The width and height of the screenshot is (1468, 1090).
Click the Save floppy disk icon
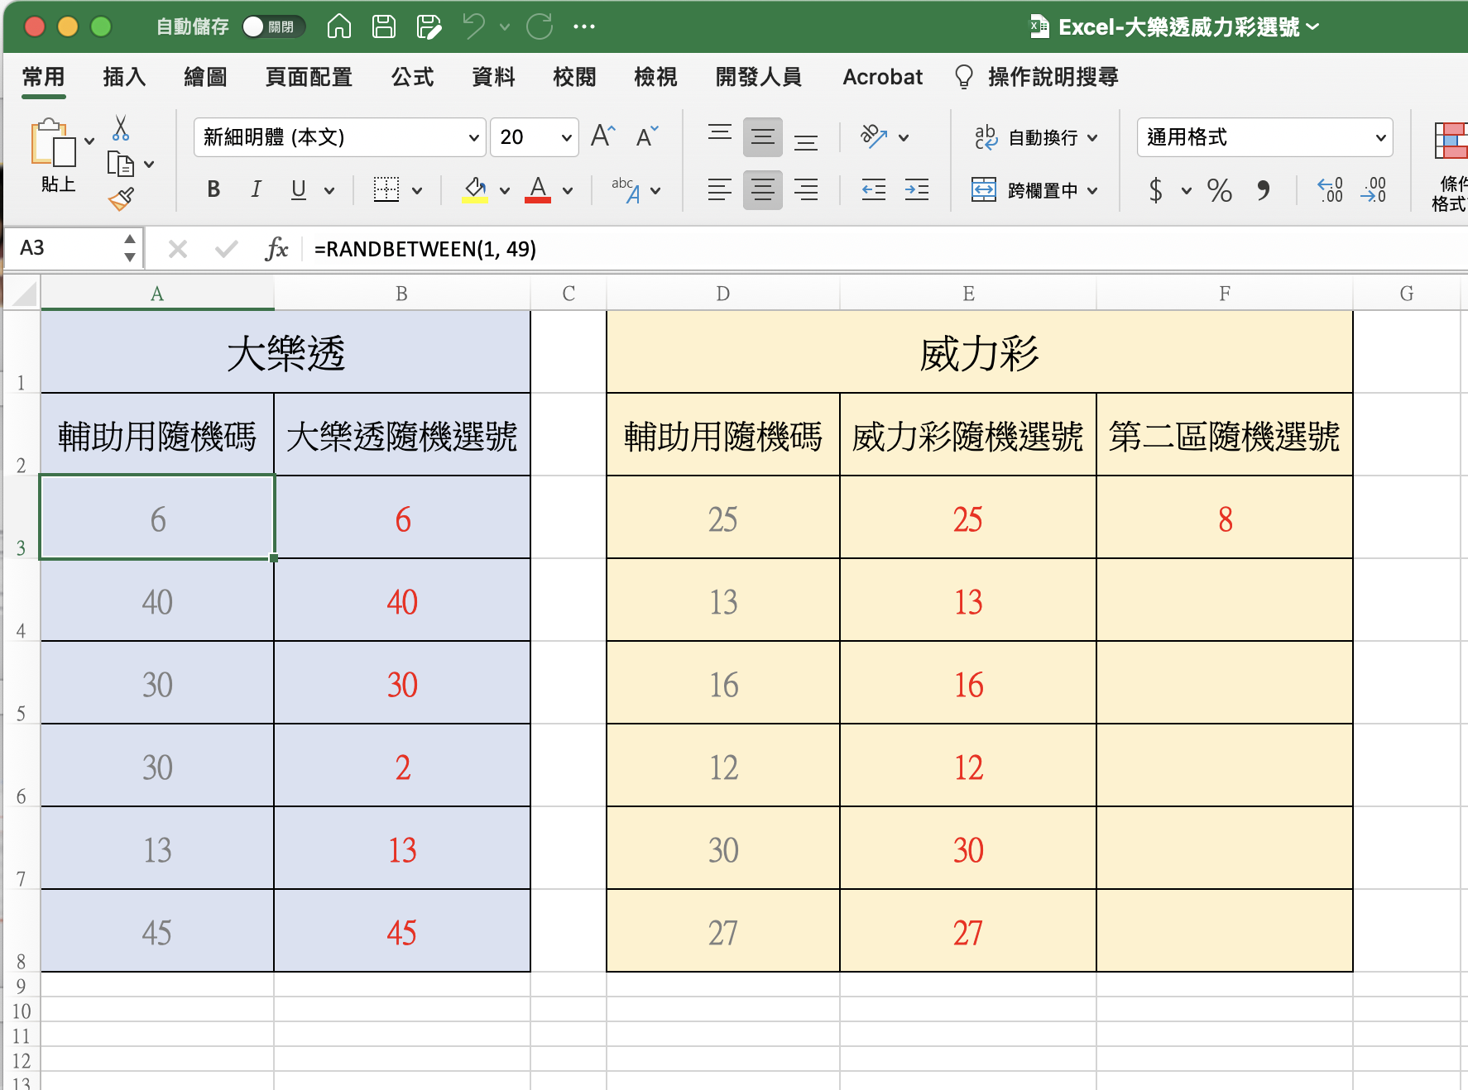tap(383, 26)
